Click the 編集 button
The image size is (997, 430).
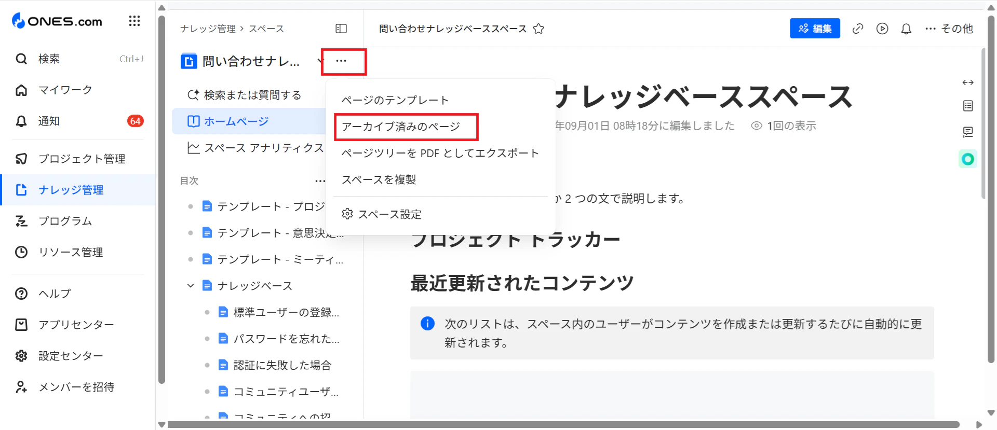815,29
